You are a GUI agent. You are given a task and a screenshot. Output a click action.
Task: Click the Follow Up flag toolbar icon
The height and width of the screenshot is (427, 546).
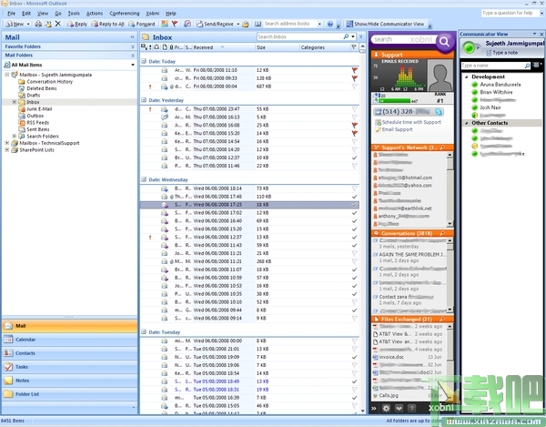coord(175,24)
